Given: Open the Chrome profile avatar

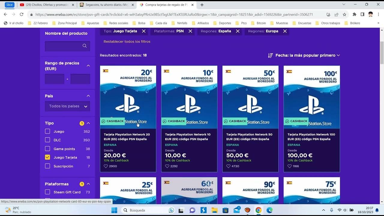Looking at the screenshot, I should point(370,14).
